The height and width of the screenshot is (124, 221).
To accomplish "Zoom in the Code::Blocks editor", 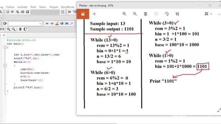I will 9,29.
